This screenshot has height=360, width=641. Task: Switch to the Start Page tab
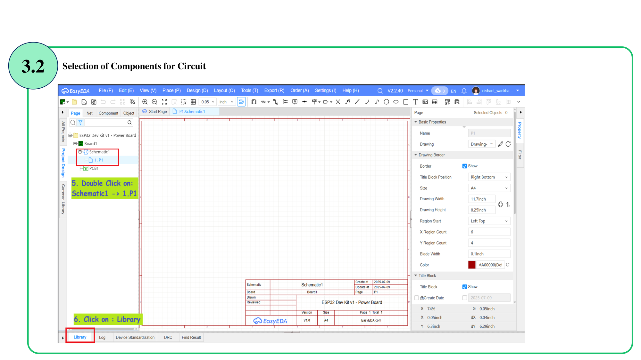click(155, 111)
